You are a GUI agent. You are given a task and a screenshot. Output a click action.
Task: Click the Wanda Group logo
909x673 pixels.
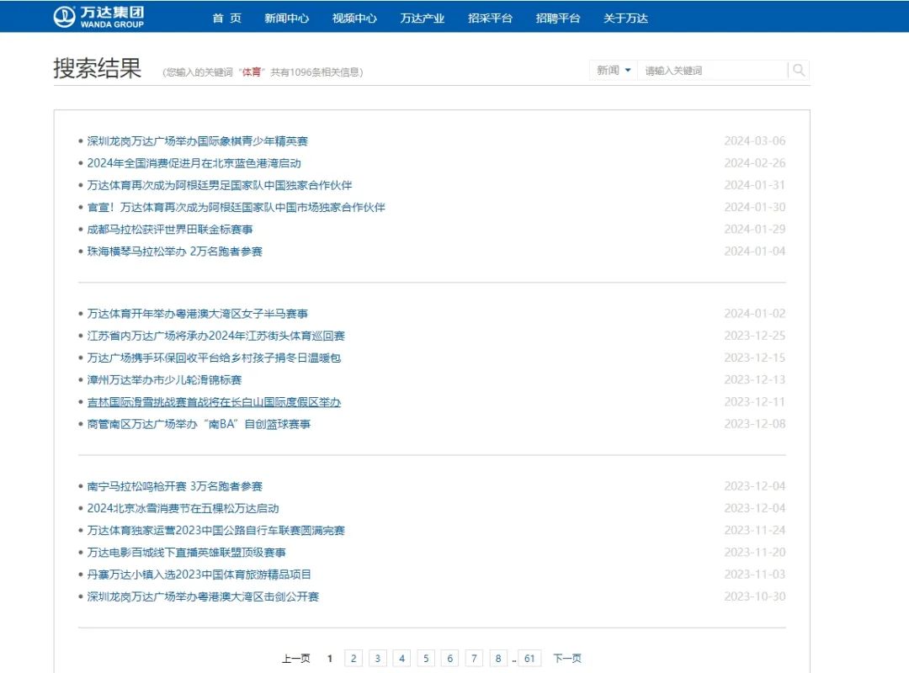[x=99, y=17]
